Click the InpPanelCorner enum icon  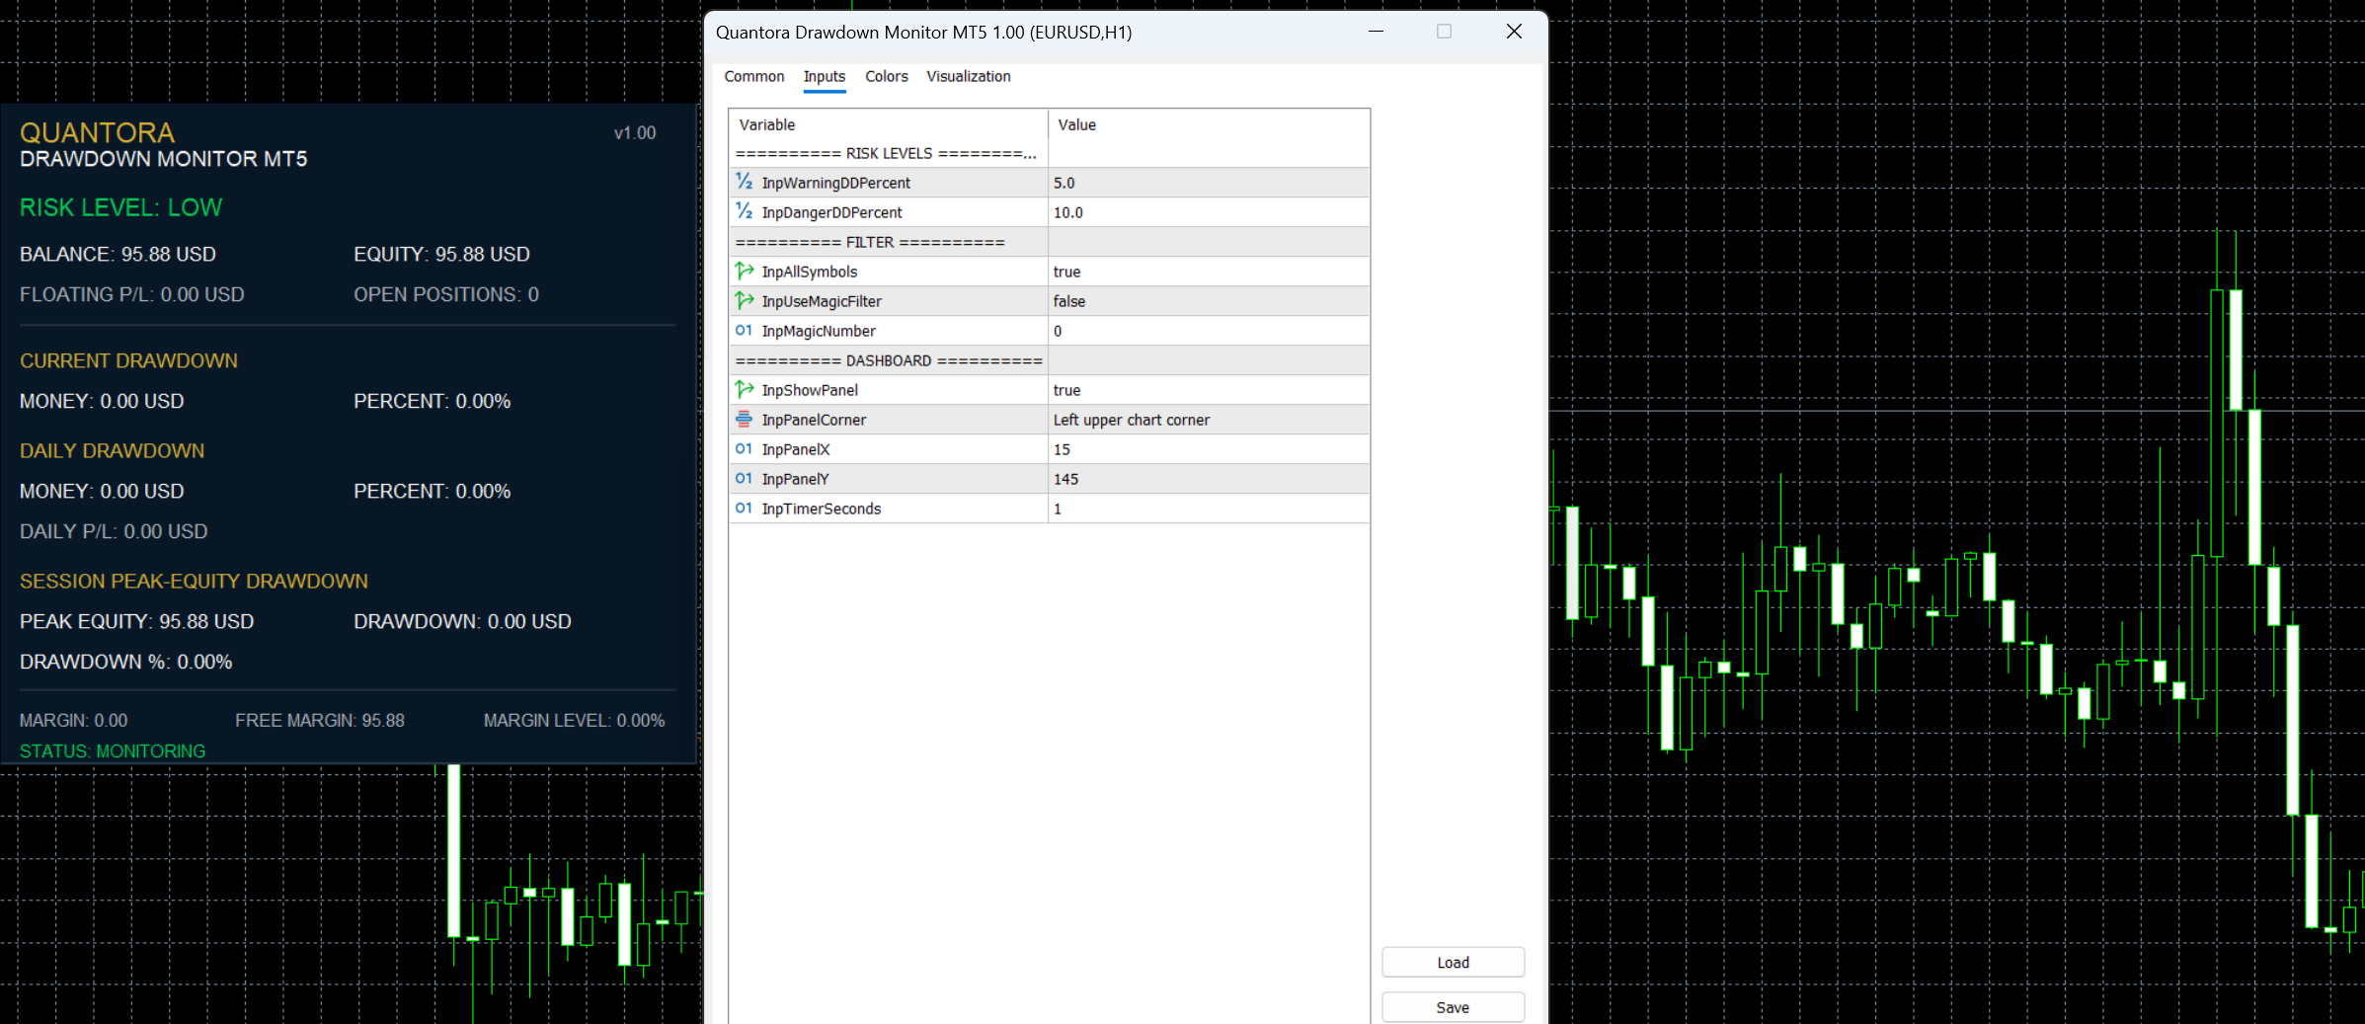(x=744, y=419)
